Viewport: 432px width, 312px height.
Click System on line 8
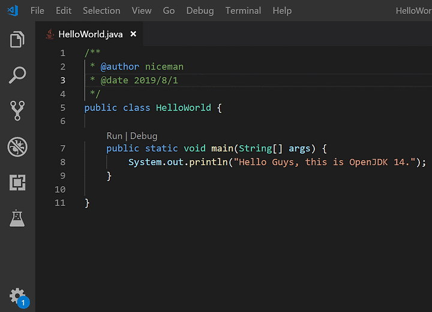point(145,162)
